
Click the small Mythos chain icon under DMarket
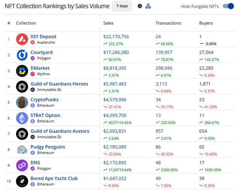click(33, 74)
